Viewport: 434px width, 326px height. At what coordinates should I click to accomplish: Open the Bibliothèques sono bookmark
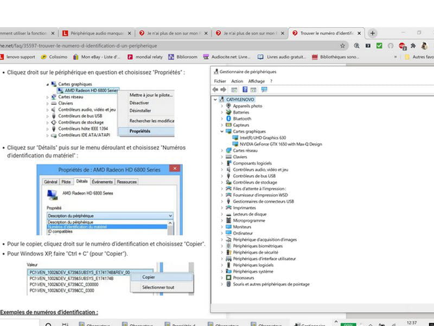pyautogui.click(x=335, y=57)
